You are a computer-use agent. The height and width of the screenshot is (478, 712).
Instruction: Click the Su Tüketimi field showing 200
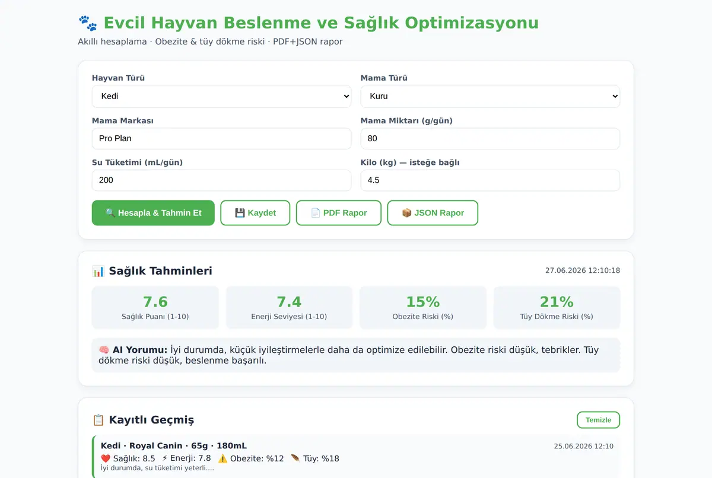coord(221,180)
